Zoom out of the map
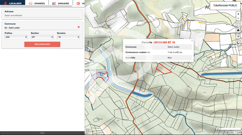The image size is (242, 135). (x=238, y=18)
